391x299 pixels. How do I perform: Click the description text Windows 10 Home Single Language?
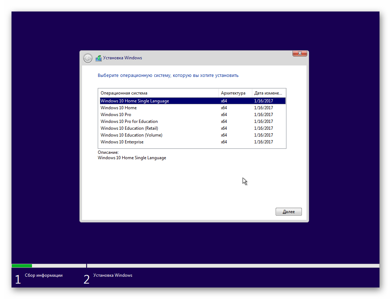coord(132,158)
